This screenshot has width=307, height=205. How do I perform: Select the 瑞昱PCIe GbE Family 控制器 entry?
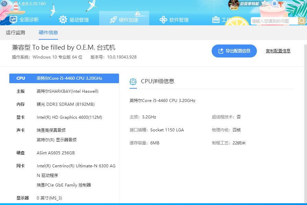(x=64, y=185)
